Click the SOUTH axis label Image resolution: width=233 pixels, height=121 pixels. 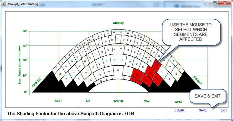point(118,101)
